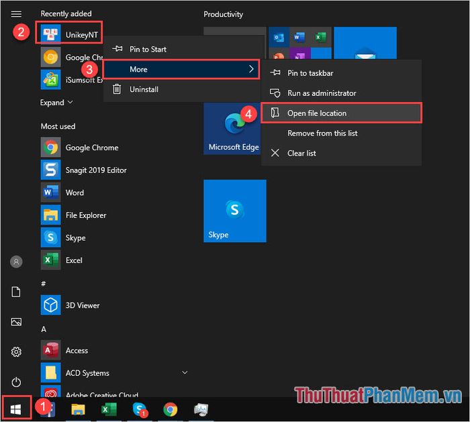
Task: Expand the ACD Systems folder
Action: pos(185,372)
